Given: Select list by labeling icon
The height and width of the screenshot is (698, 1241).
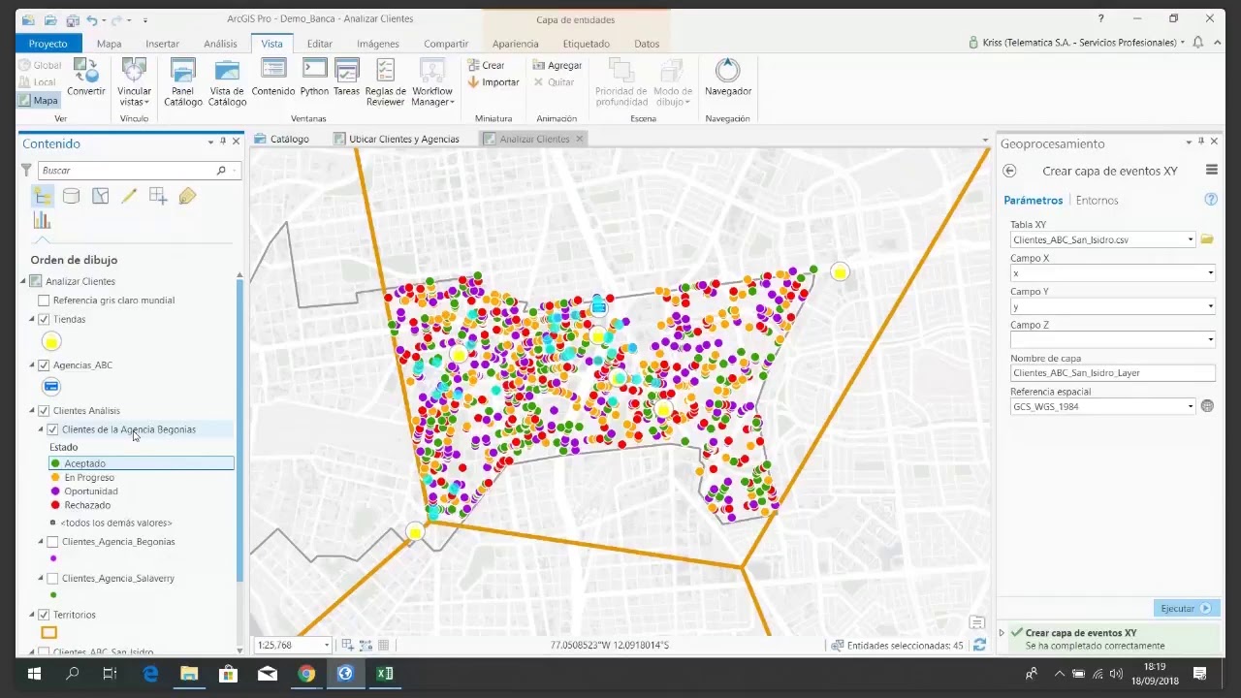Looking at the screenshot, I should [x=187, y=196].
